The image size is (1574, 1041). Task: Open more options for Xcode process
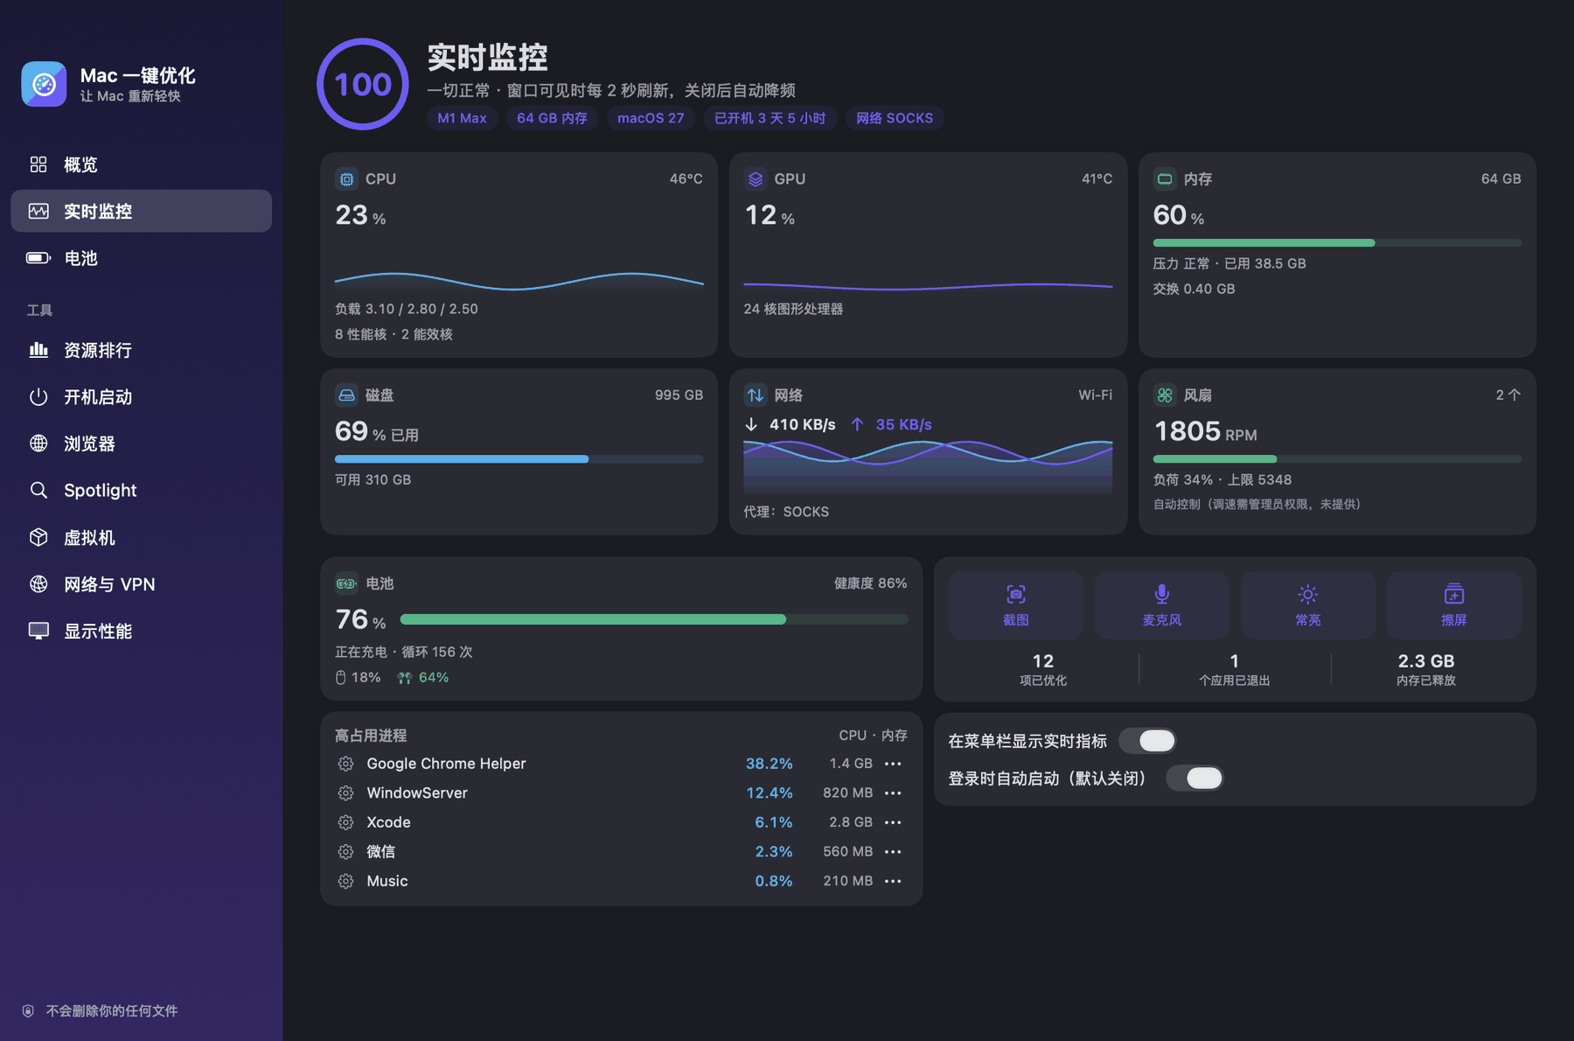893,822
